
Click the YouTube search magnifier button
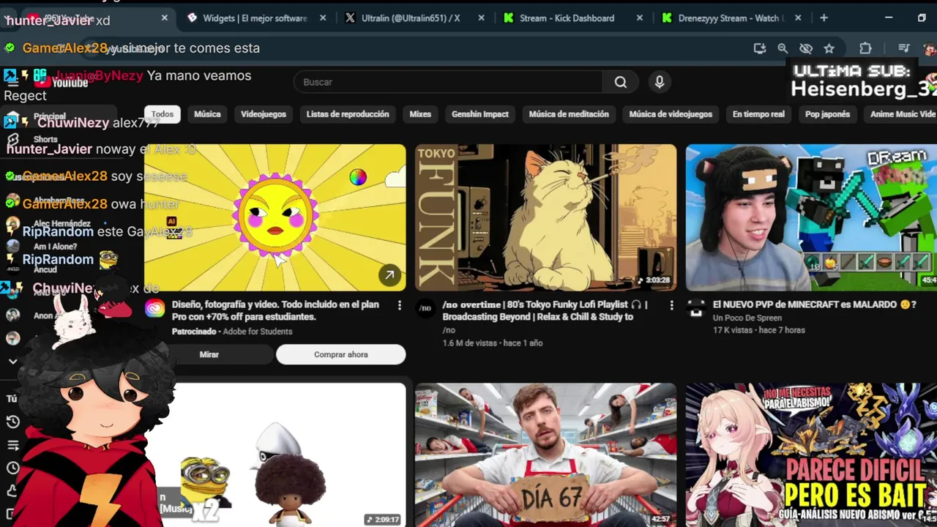coord(621,82)
